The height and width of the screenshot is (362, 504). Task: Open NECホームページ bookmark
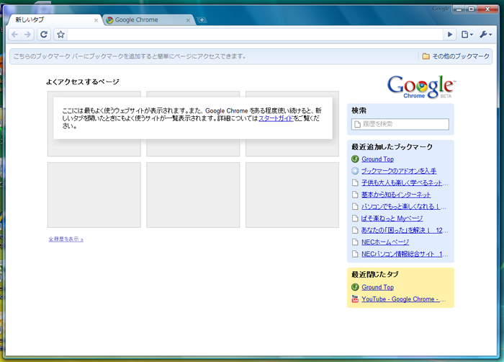pos(385,242)
